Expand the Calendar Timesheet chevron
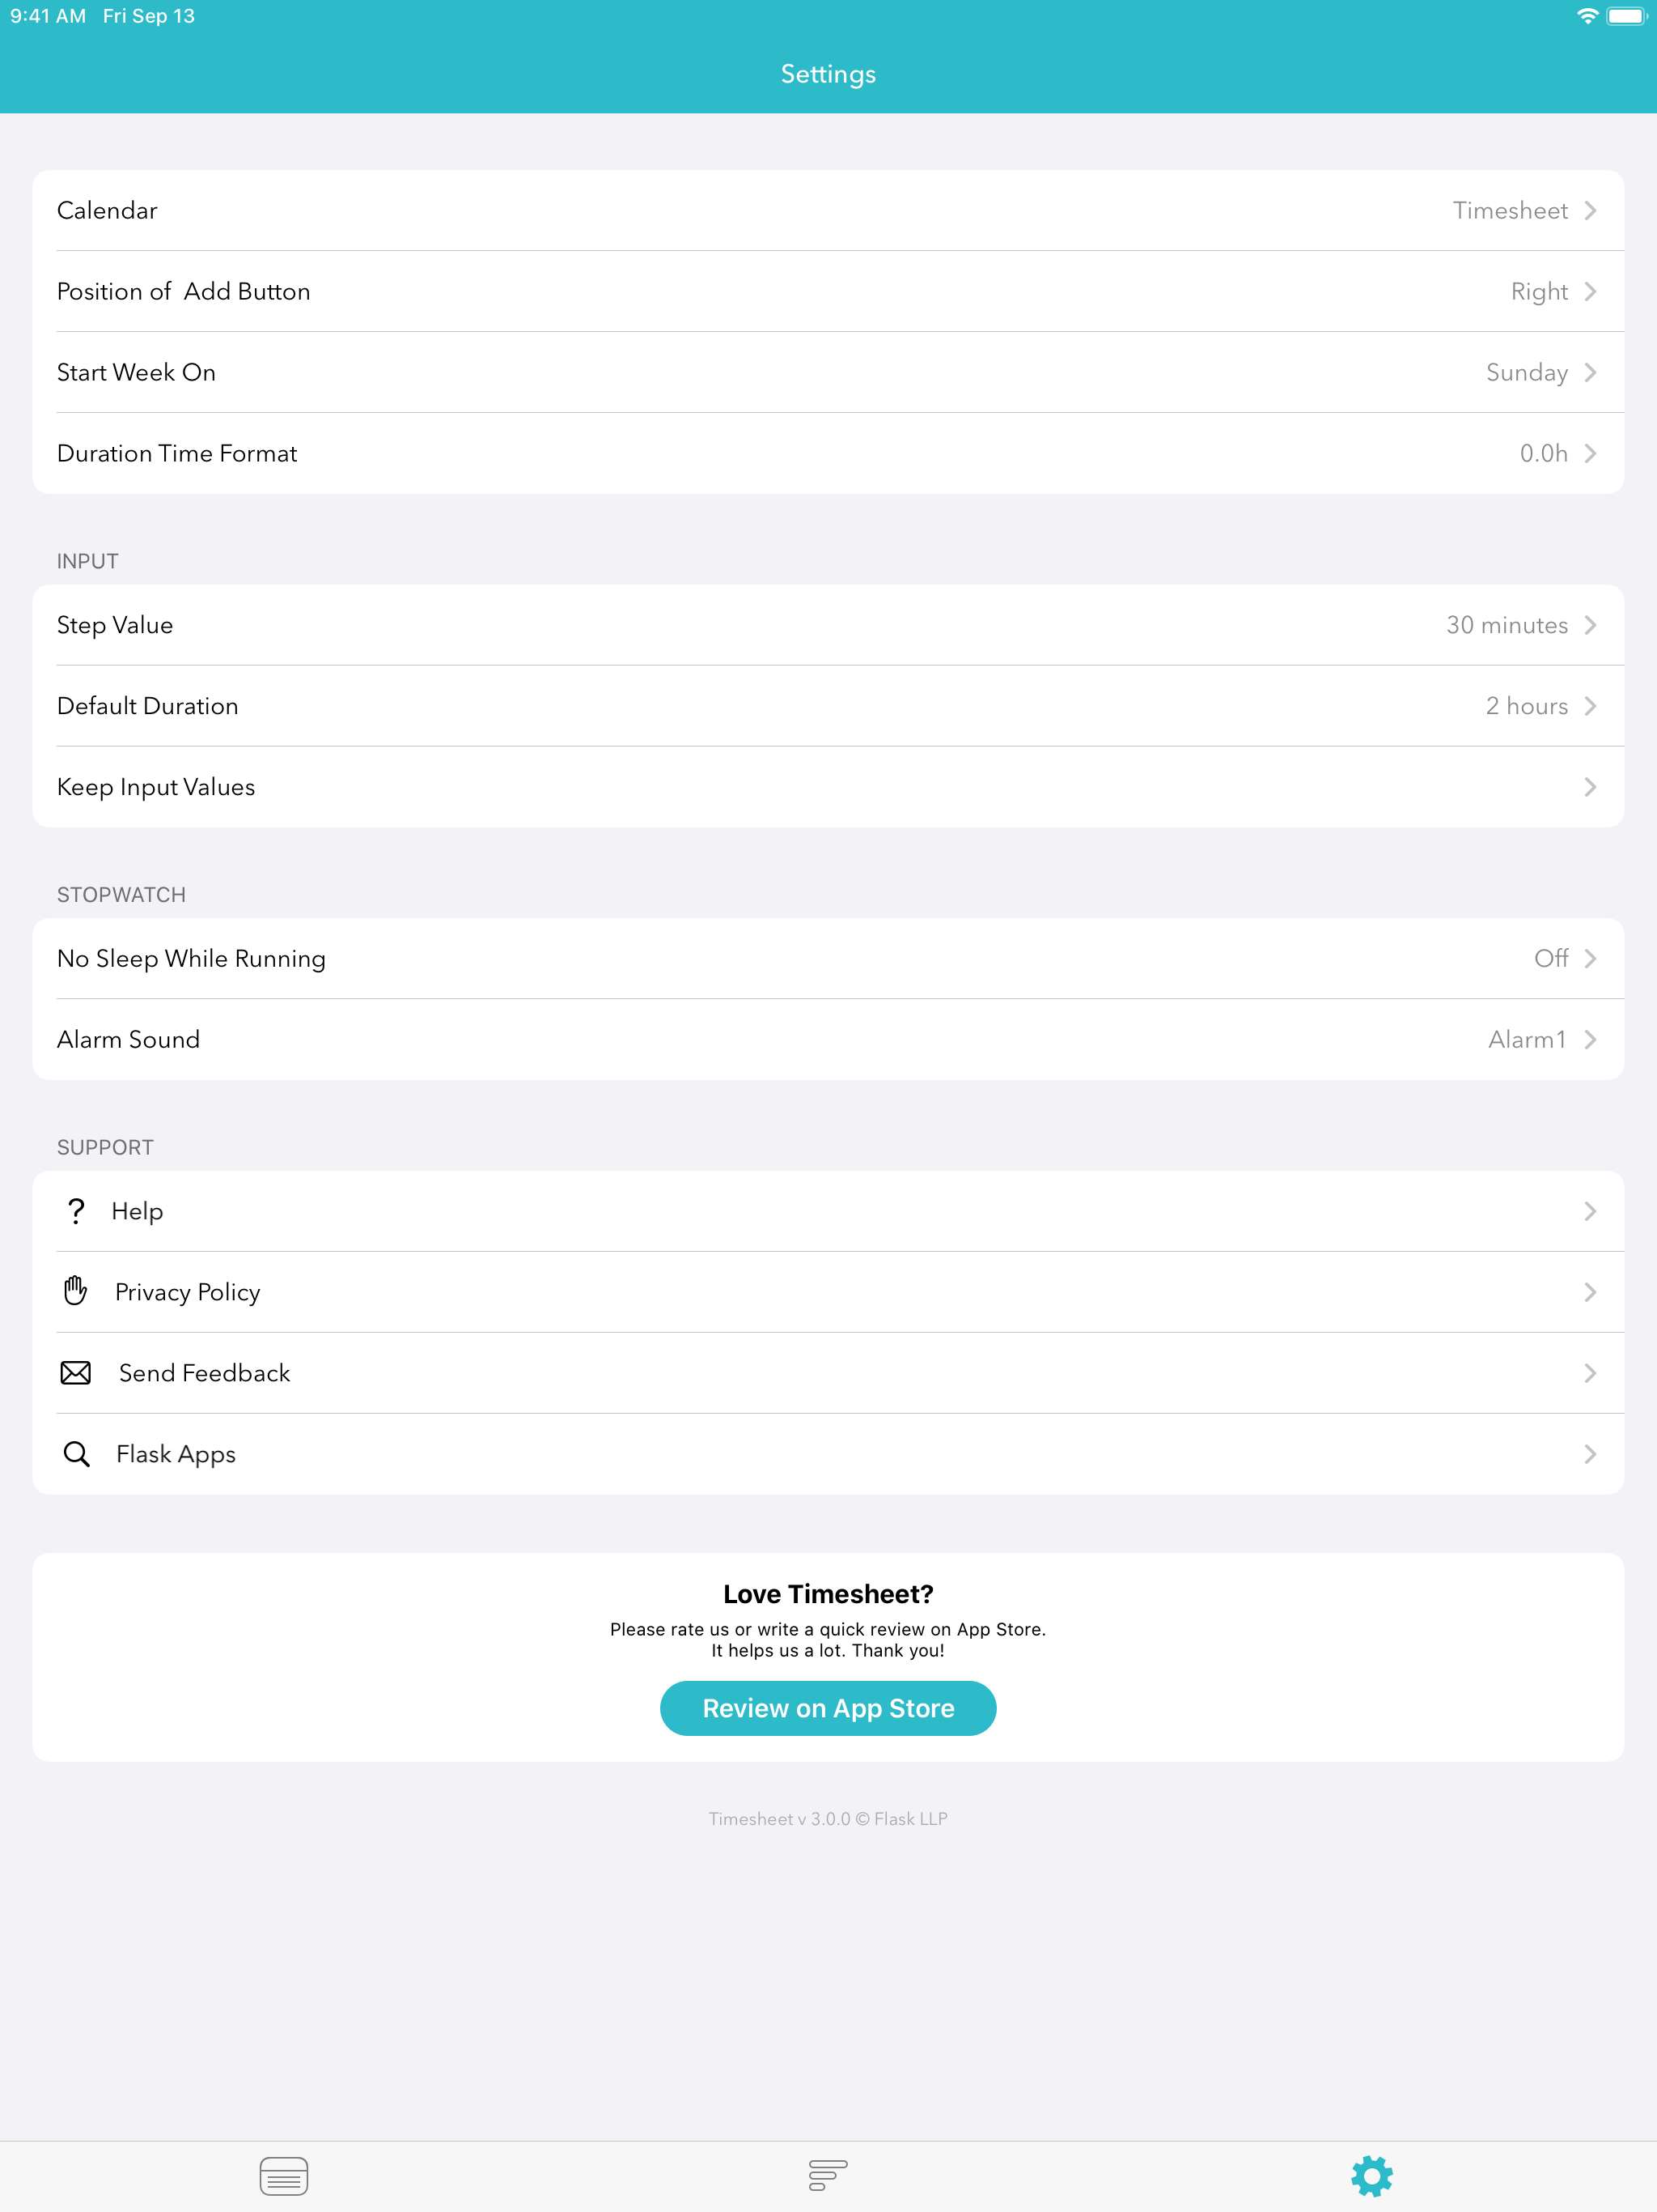Screen dimensions: 1657x2212 click(1590, 211)
